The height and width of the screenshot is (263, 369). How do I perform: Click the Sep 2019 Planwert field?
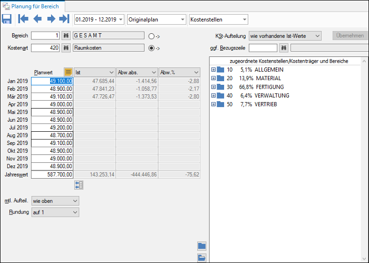(52, 143)
